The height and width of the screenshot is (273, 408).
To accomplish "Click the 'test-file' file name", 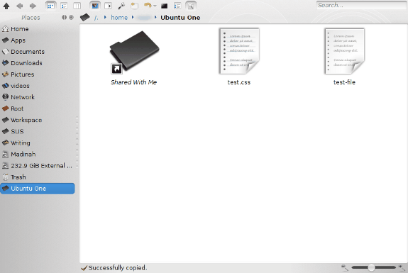I will point(344,82).
